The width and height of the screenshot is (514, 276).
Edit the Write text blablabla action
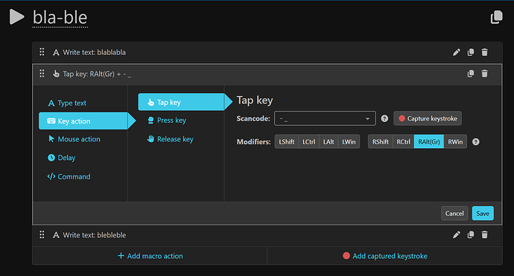[x=457, y=52]
